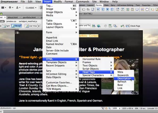Insert a File Field form object

pos(132,10)
